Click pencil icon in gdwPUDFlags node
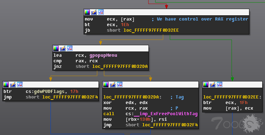The width and height of the screenshot is (265, 135). [13, 85]
